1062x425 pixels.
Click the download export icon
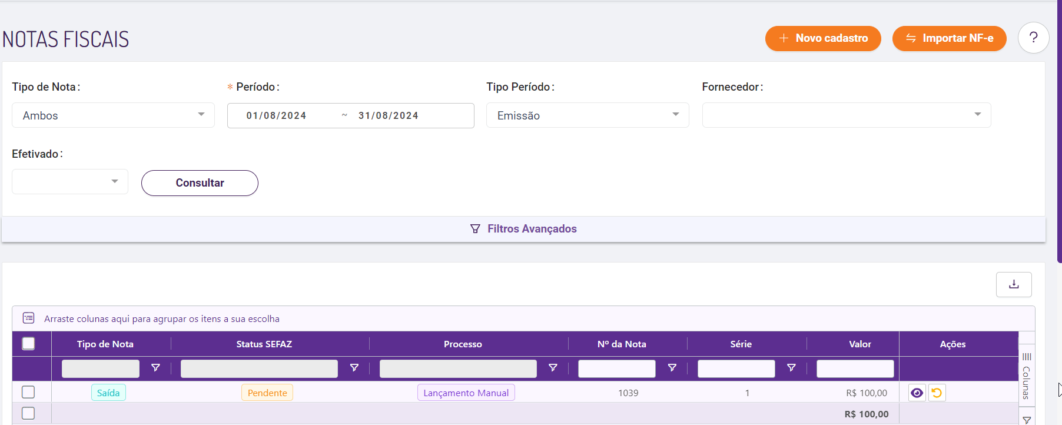1014,284
